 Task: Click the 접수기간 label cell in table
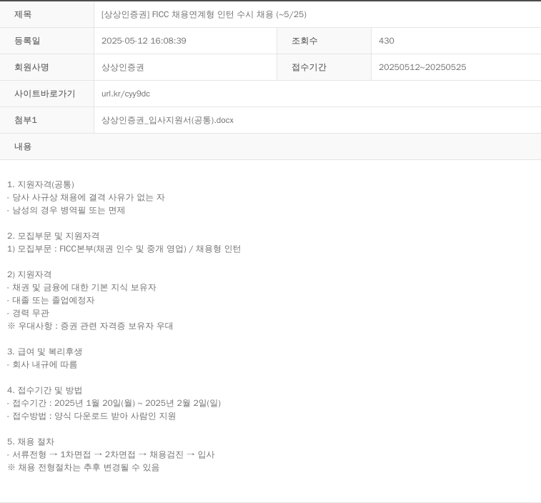click(x=324, y=67)
